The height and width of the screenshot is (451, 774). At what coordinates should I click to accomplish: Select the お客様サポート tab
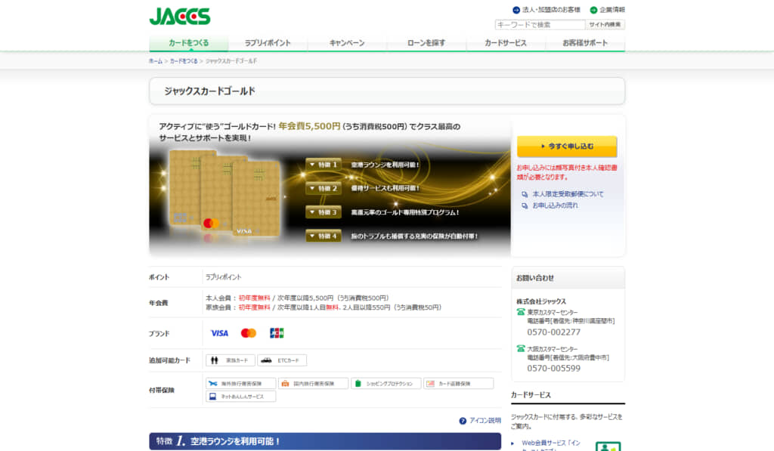coord(585,43)
